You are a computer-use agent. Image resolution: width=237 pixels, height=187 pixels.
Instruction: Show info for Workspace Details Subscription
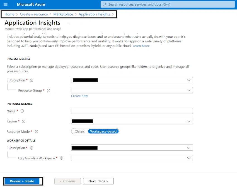point(32,148)
